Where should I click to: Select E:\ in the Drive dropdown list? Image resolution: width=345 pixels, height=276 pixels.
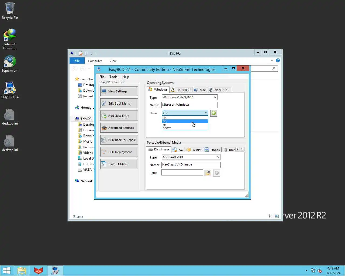click(185, 125)
